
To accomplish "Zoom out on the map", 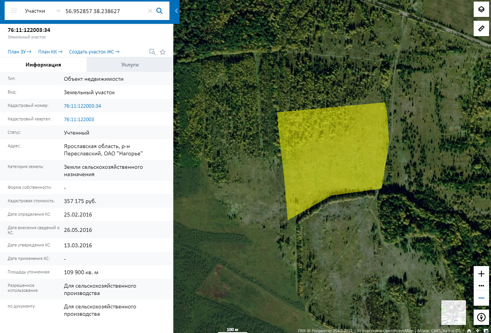I will click(481, 298).
